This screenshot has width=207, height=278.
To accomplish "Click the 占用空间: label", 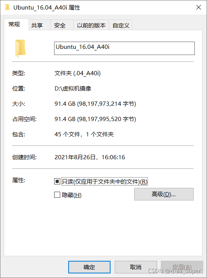I will click(24, 119).
